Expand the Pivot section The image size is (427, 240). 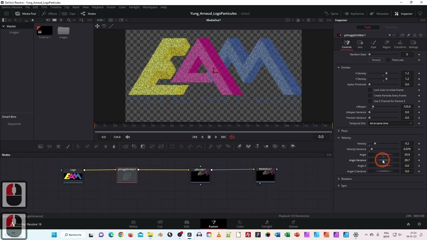point(339,131)
